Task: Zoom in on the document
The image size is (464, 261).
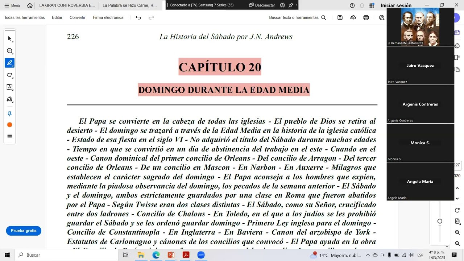Action: 457,232
